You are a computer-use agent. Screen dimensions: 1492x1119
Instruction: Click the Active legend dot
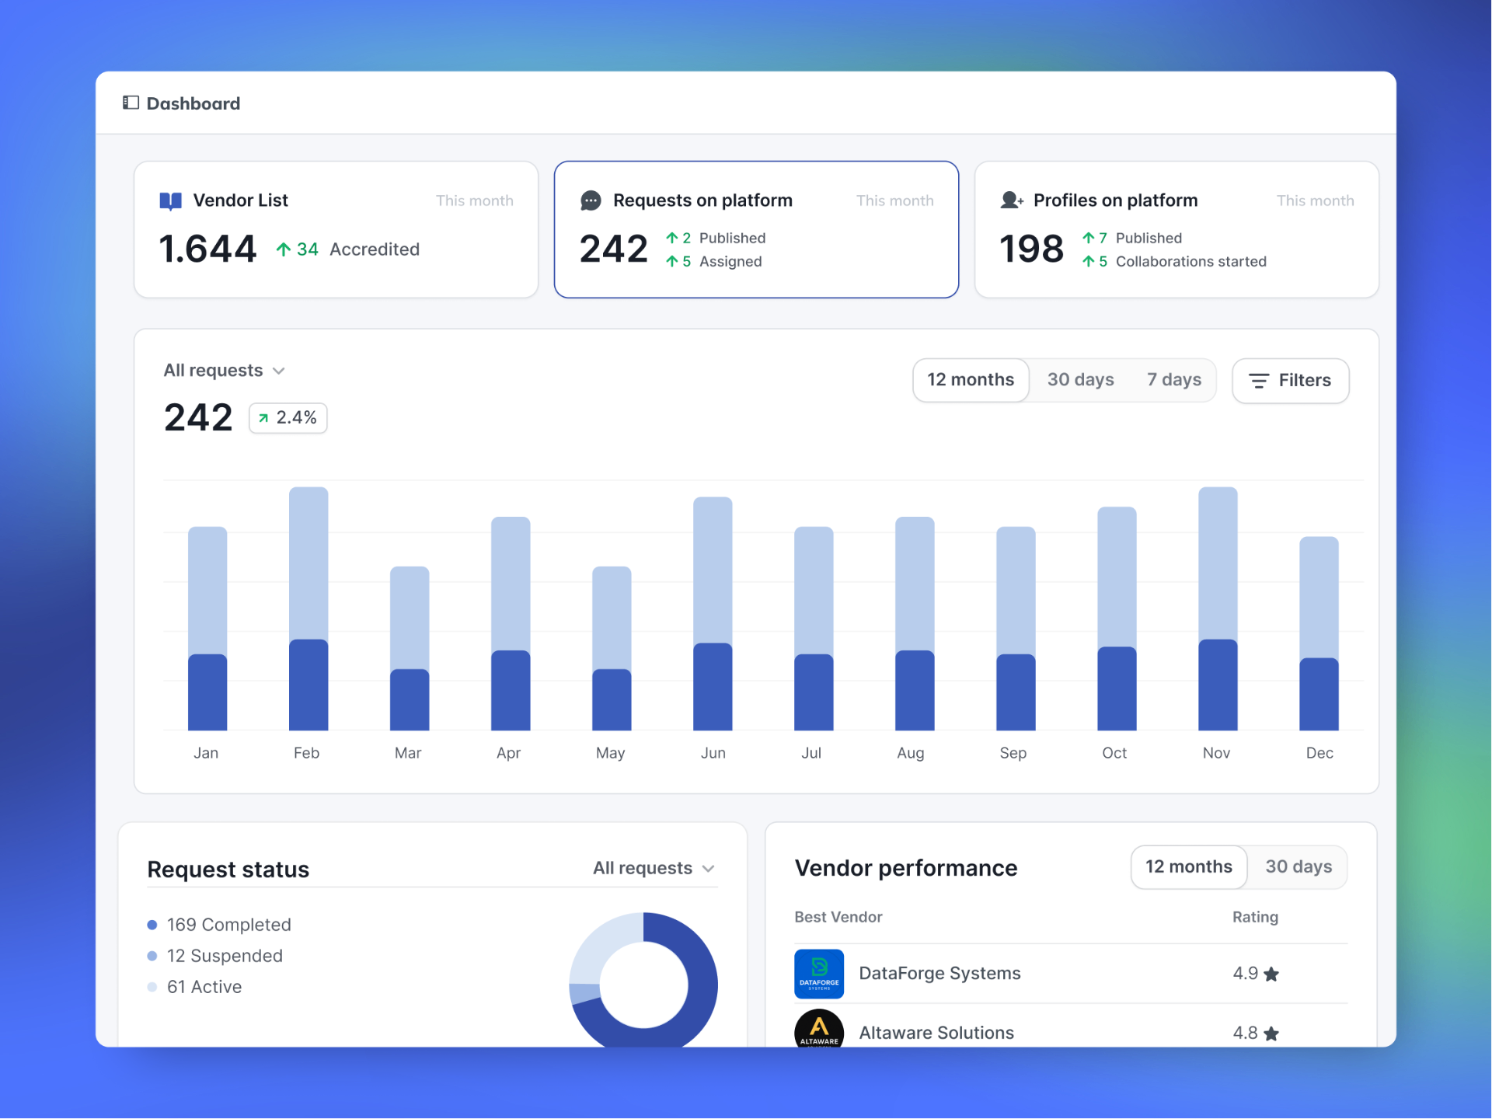pyautogui.click(x=152, y=987)
